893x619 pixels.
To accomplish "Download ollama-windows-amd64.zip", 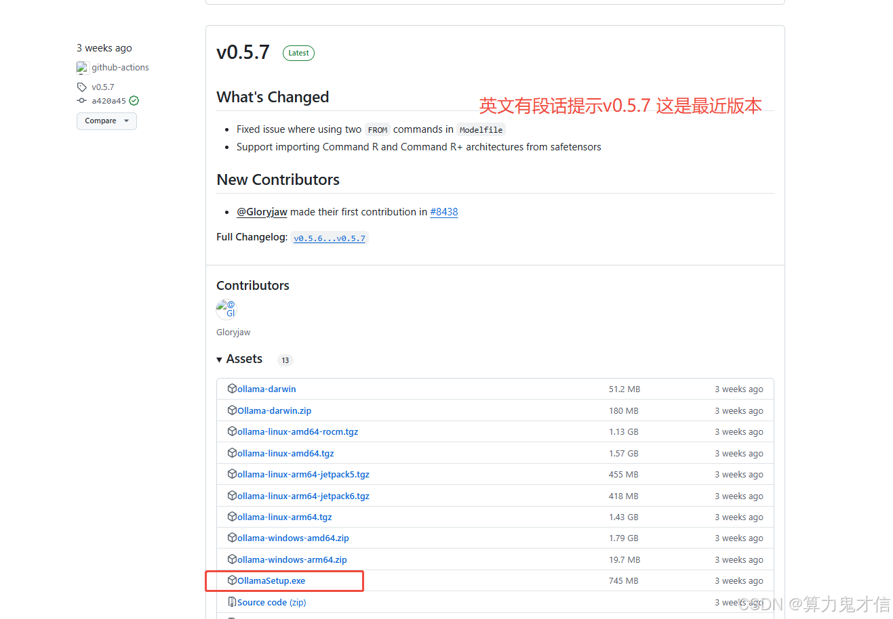I will (x=293, y=538).
